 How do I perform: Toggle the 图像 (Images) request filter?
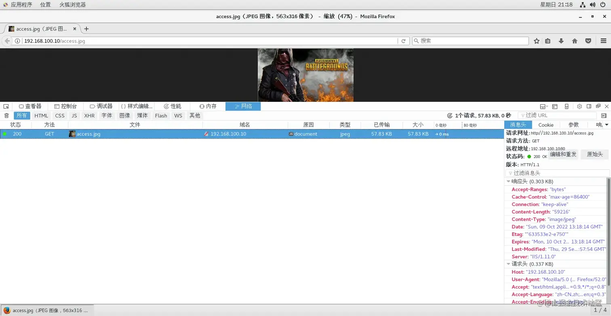click(125, 116)
